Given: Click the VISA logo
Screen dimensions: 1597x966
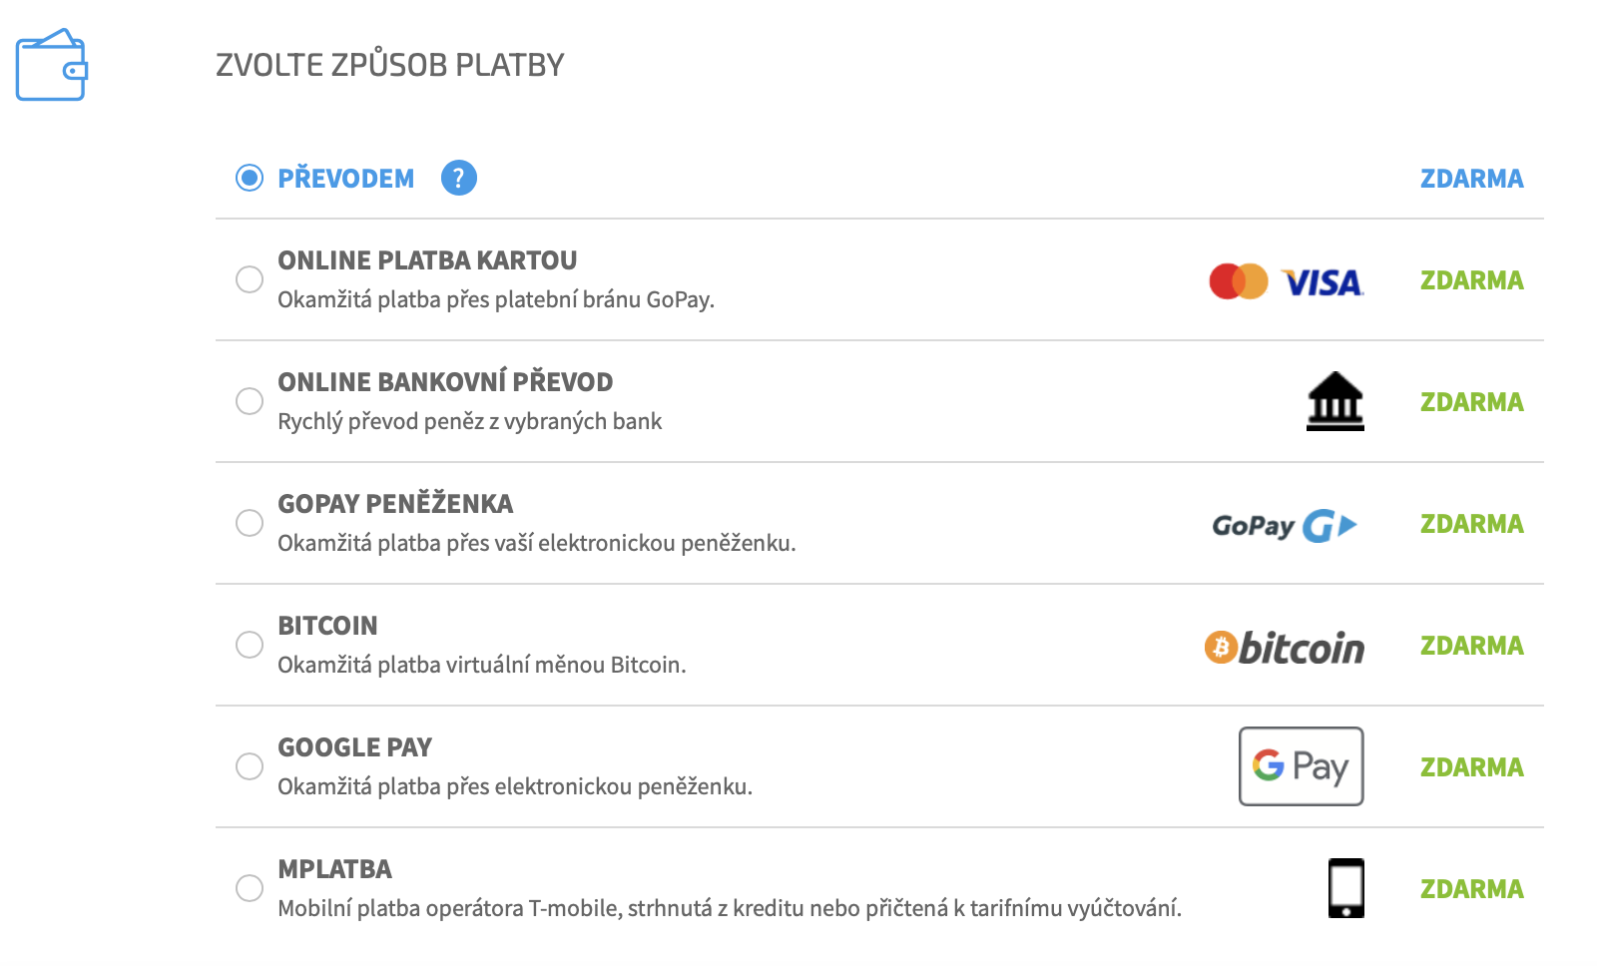Looking at the screenshot, I should pyautogui.click(x=1323, y=282).
